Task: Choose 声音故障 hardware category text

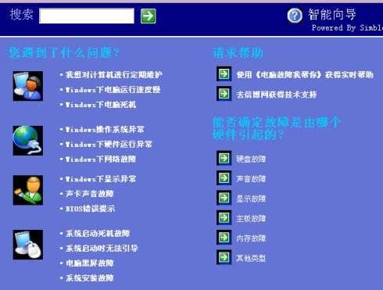Action: pyautogui.click(x=251, y=179)
